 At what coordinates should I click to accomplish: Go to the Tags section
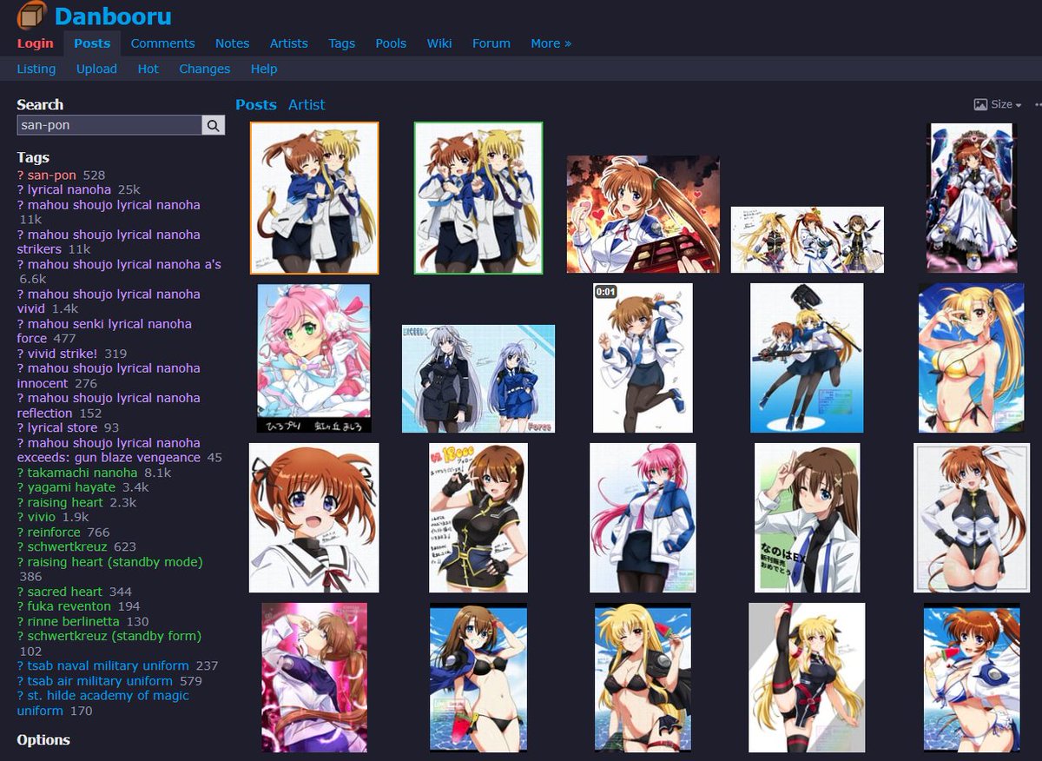(x=342, y=43)
